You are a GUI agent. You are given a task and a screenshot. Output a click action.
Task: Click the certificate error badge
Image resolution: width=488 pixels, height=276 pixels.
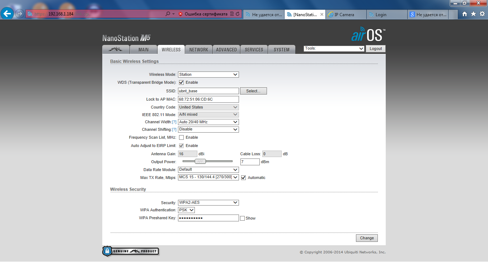pyautogui.click(x=203, y=14)
